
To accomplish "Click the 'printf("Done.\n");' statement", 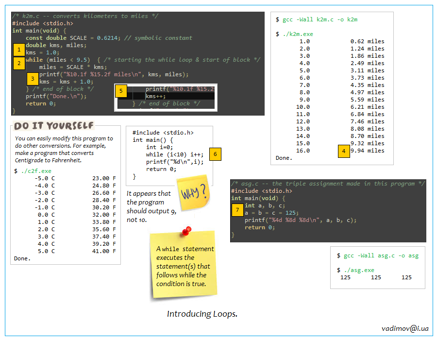I will 56,96.
